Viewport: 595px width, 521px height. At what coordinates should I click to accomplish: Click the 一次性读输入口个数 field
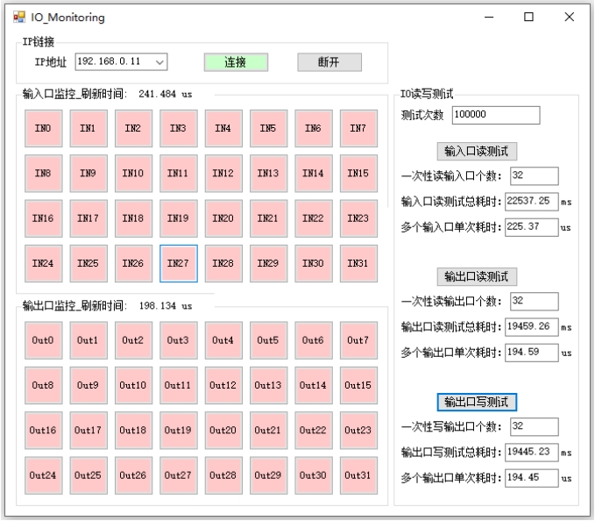point(535,175)
